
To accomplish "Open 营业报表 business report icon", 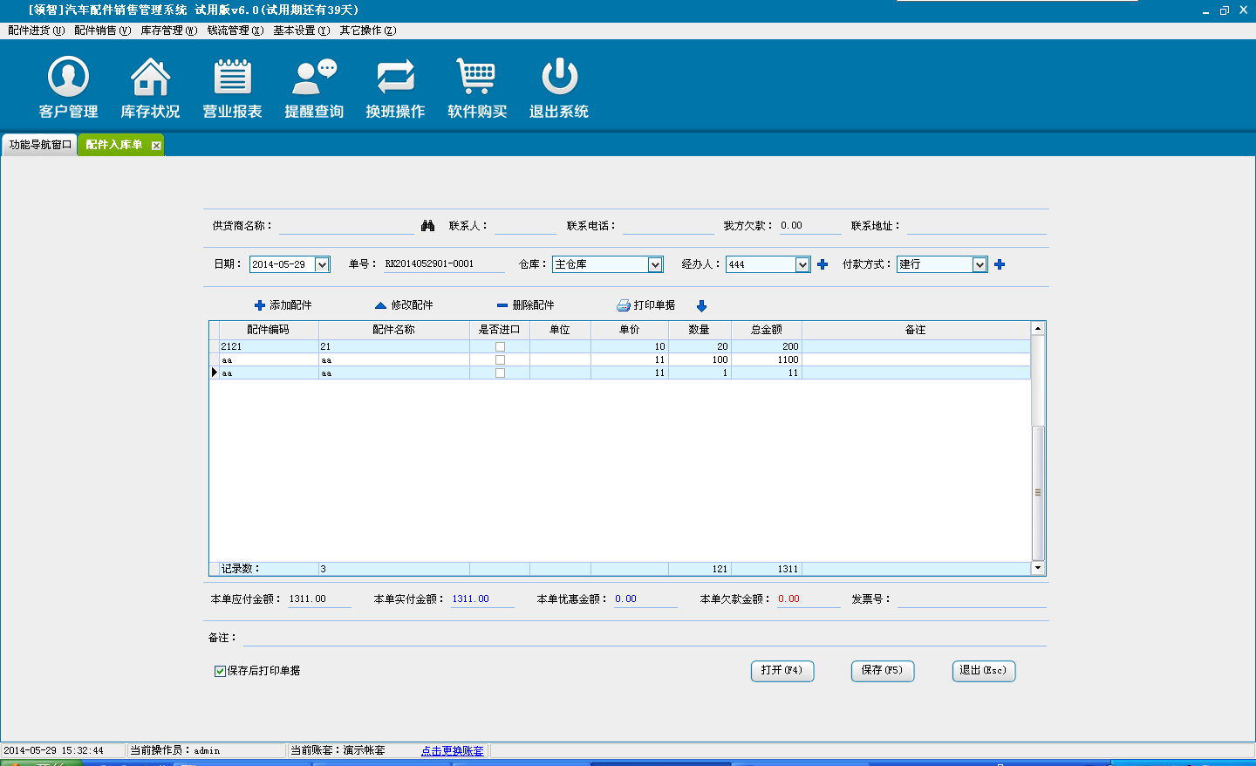I will [x=232, y=77].
